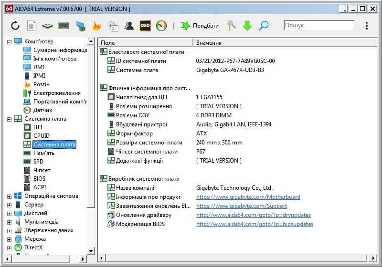Expand the Сервер tree node

(9, 205)
